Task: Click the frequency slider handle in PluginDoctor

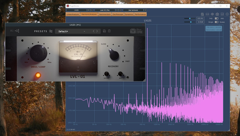Action: tap(190, 18)
